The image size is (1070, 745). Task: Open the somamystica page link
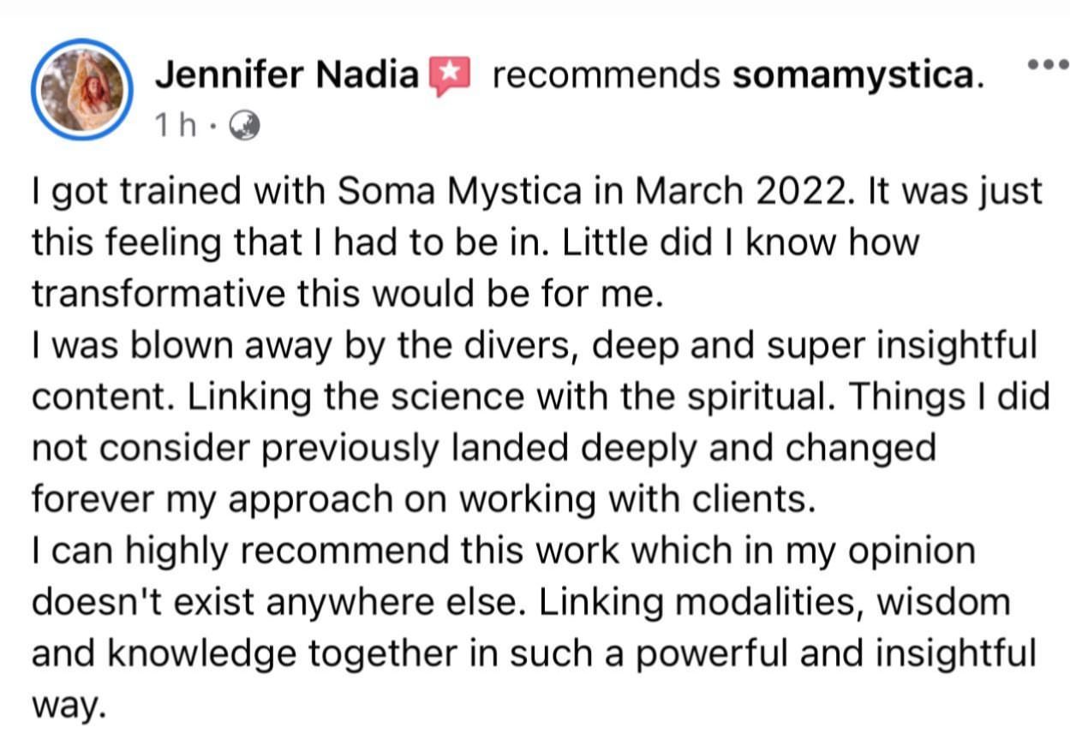(x=858, y=77)
